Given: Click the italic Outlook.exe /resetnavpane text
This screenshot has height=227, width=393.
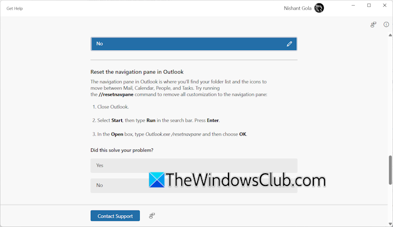Looking at the screenshot, I should 173,134.
